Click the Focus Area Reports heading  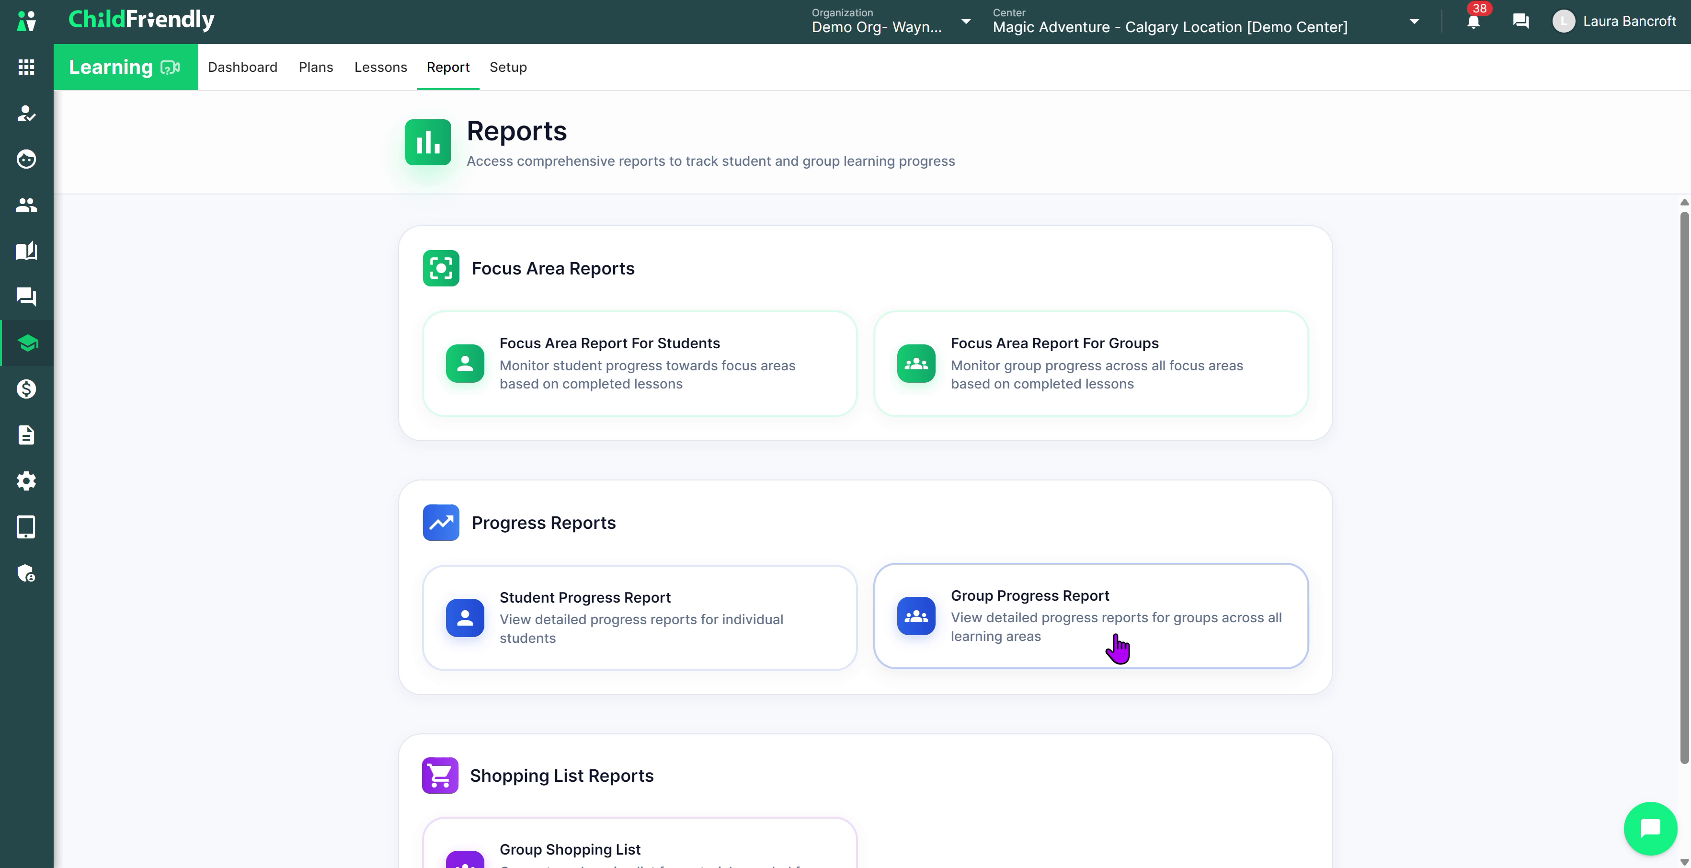(553, 268)
